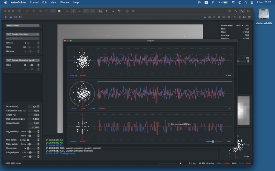The height and width of the screenshot is (171, 275).
Task: Click the Angle value field
Action: point(34,115)
